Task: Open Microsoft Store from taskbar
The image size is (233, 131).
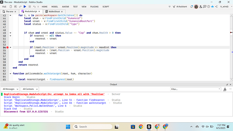Action: 133,127
